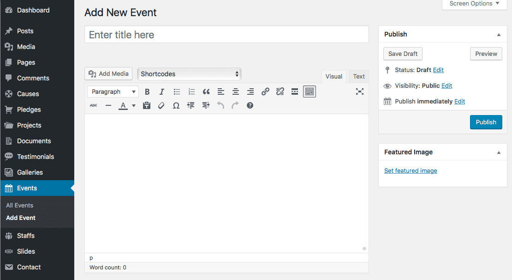Open distraction-free writing mode
Image resolution: width=512 pixels, height=280 pixels.
359,92
